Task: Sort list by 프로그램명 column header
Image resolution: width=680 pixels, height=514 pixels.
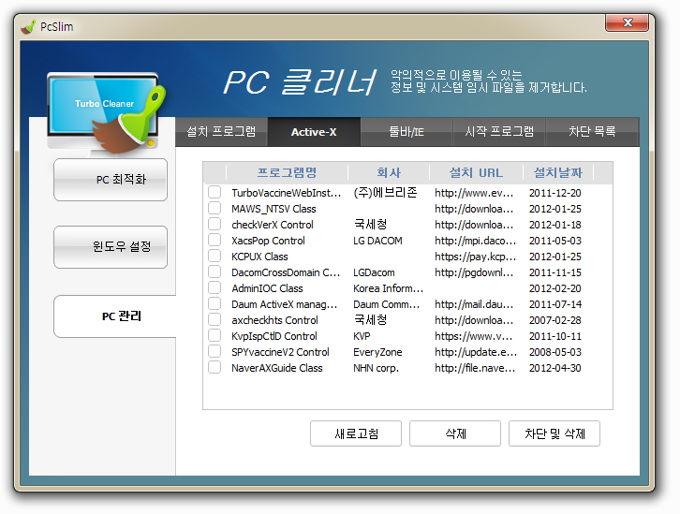Action: (x=287, y=173)
